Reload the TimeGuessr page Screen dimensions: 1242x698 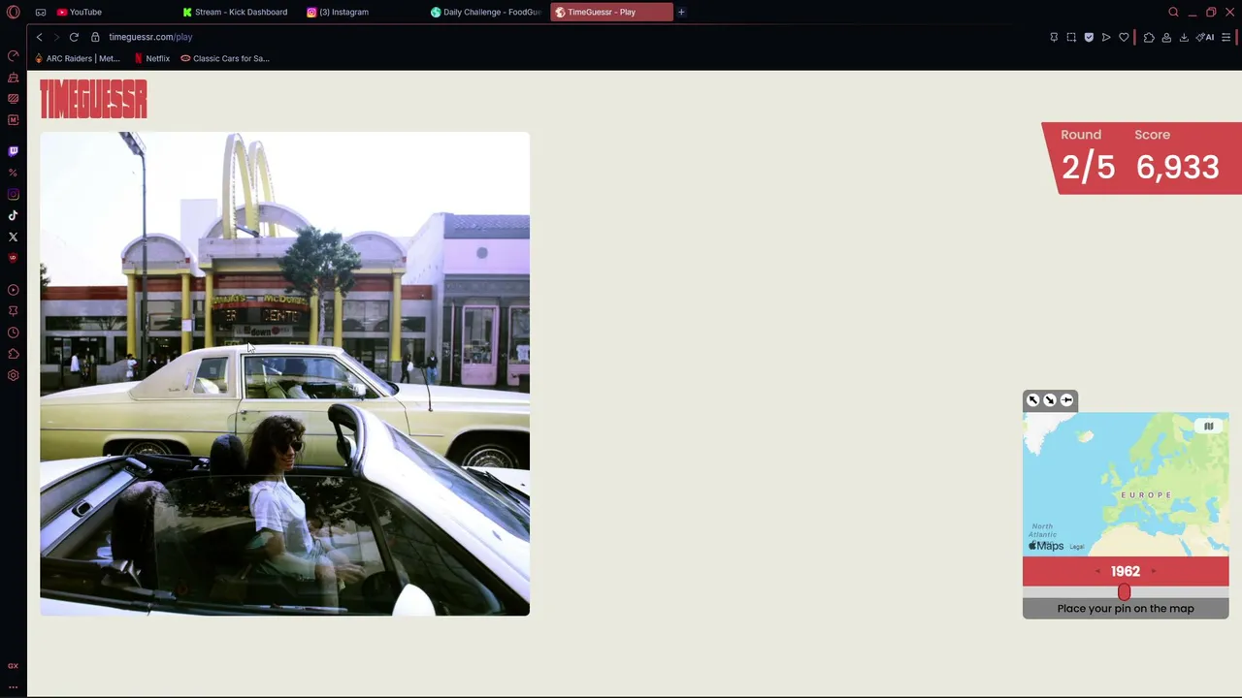[74, 37]
